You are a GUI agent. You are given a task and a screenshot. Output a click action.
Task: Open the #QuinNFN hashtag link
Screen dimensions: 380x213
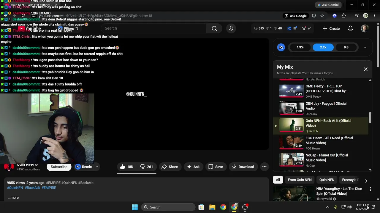coord(15,188)
